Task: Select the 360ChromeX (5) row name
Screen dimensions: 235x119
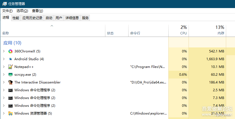Action: coord(27,51)
